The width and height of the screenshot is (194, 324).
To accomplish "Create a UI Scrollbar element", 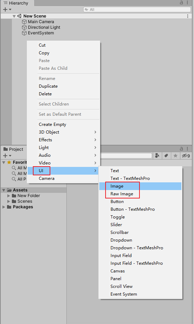I will coord(140,232).
